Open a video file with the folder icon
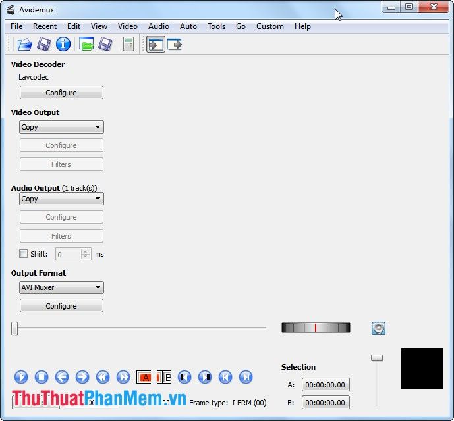The height and width of the screenshot is (421, 454). (24, 45)
